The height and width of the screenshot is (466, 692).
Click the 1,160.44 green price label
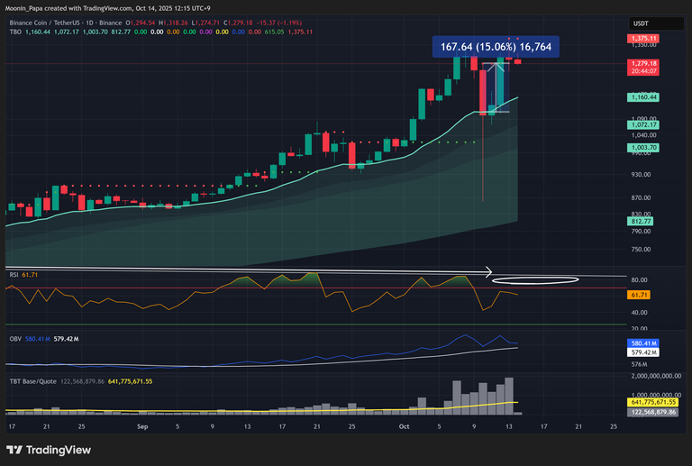pyautogui.click(x=642, y=96)
